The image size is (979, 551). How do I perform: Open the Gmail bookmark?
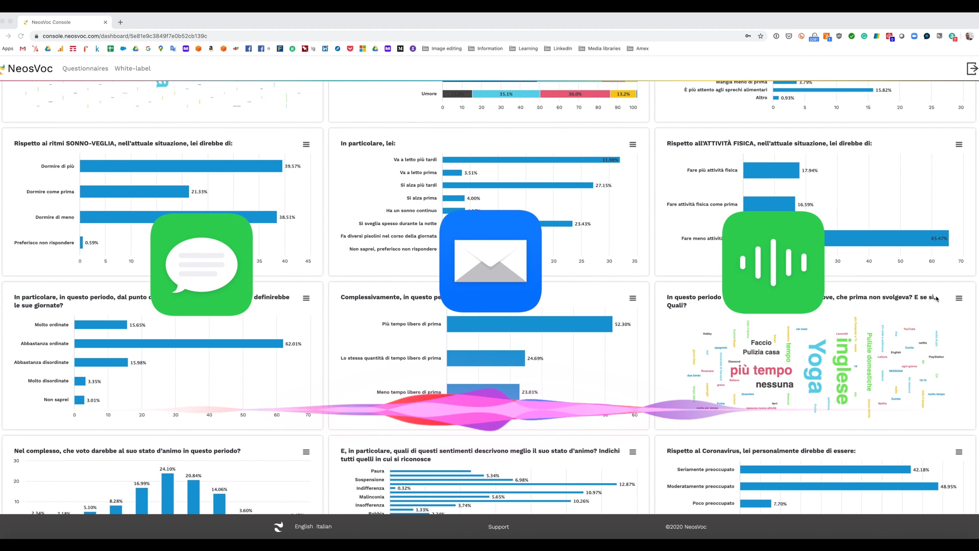[23, 49]
